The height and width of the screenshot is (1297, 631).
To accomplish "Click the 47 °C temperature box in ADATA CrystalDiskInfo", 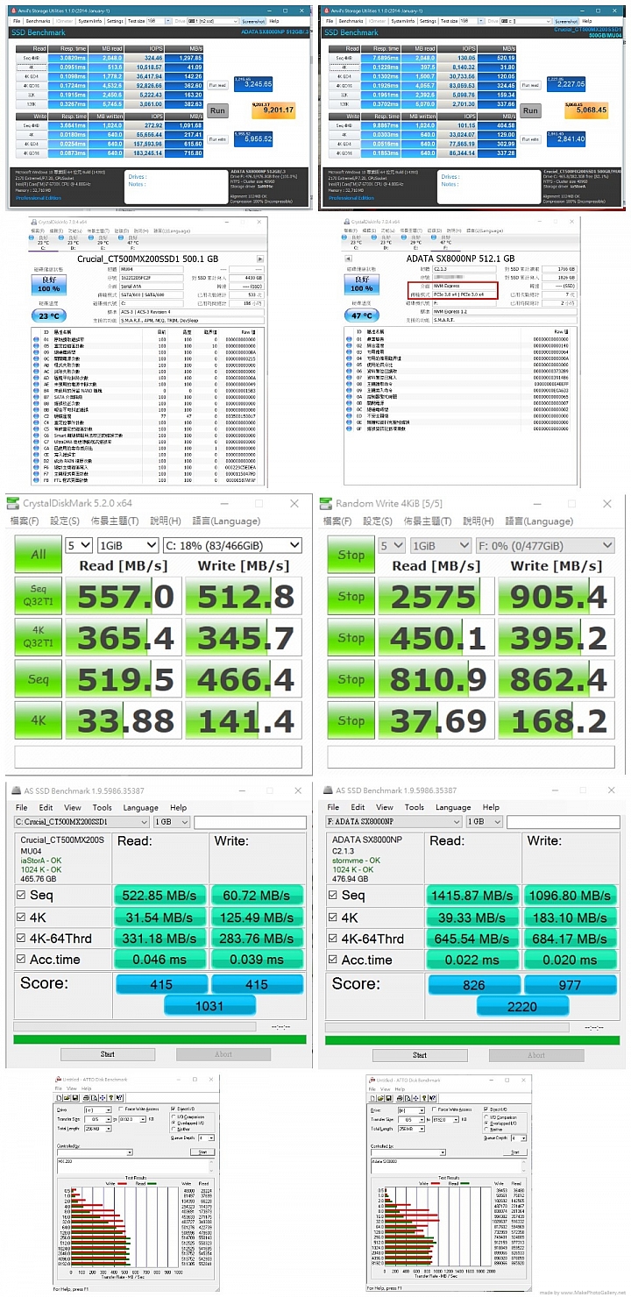I will pyautogui.click(x=361, y=315).
